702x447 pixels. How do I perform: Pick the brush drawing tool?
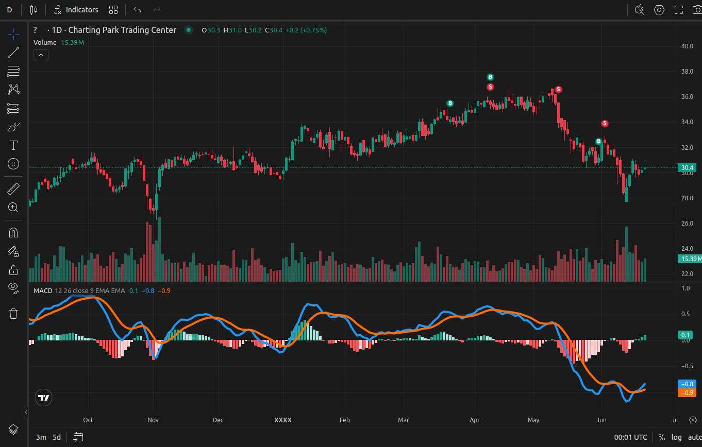click(13, 127)
